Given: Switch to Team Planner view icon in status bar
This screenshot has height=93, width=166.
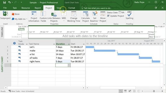Looking at the screenshot, I should (130, 91).
